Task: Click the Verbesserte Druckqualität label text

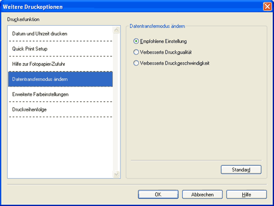Action: 165,52
